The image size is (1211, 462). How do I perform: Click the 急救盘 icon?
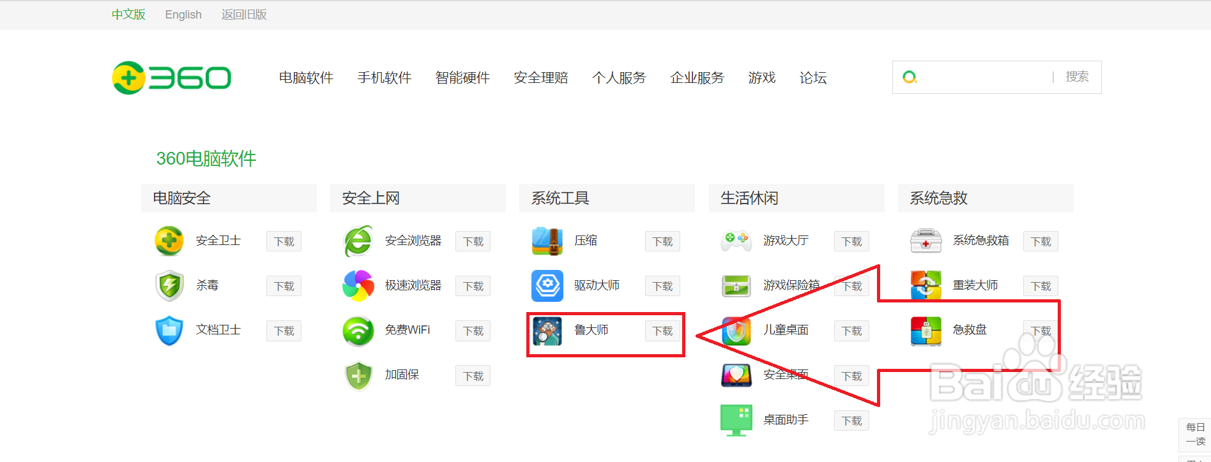pos(925,331)
